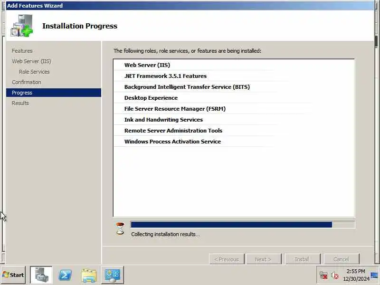The height and width of the screenshot is (285, 380).
Task: Click the Add Features Wizard header icon
Action: point(22,26)
